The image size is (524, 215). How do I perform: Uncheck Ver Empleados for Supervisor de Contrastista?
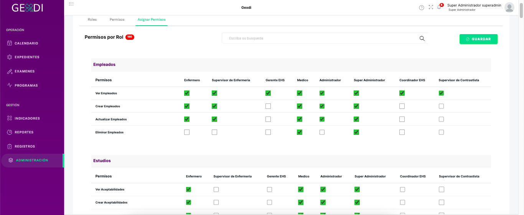[441, 93]
